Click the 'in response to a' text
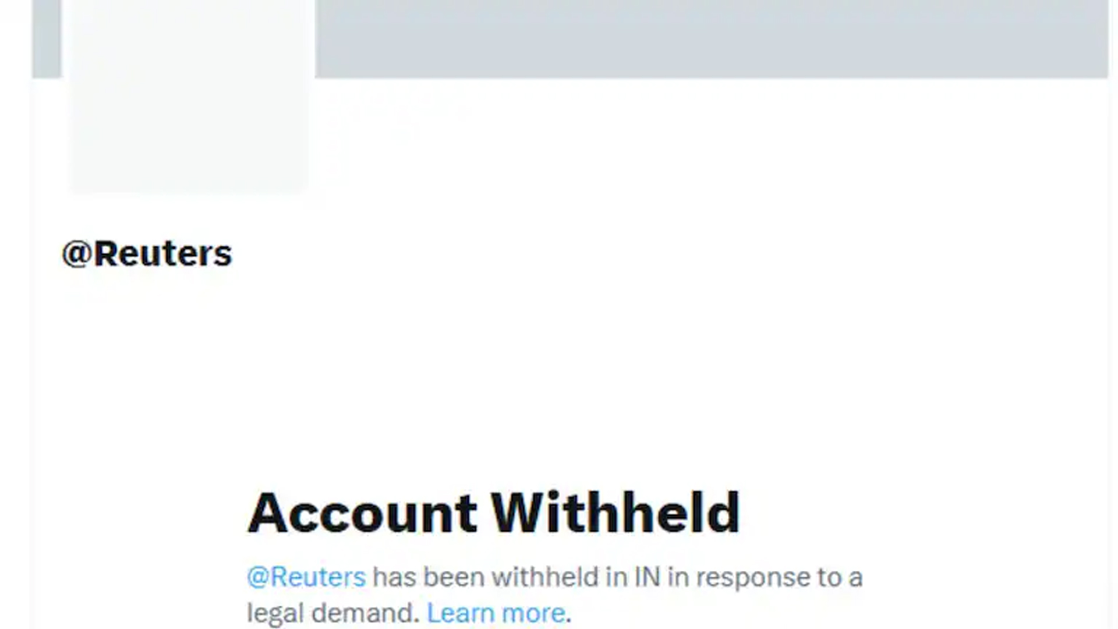The height and width of the screenshot is (629, 1118). click(x=765, y=578)
